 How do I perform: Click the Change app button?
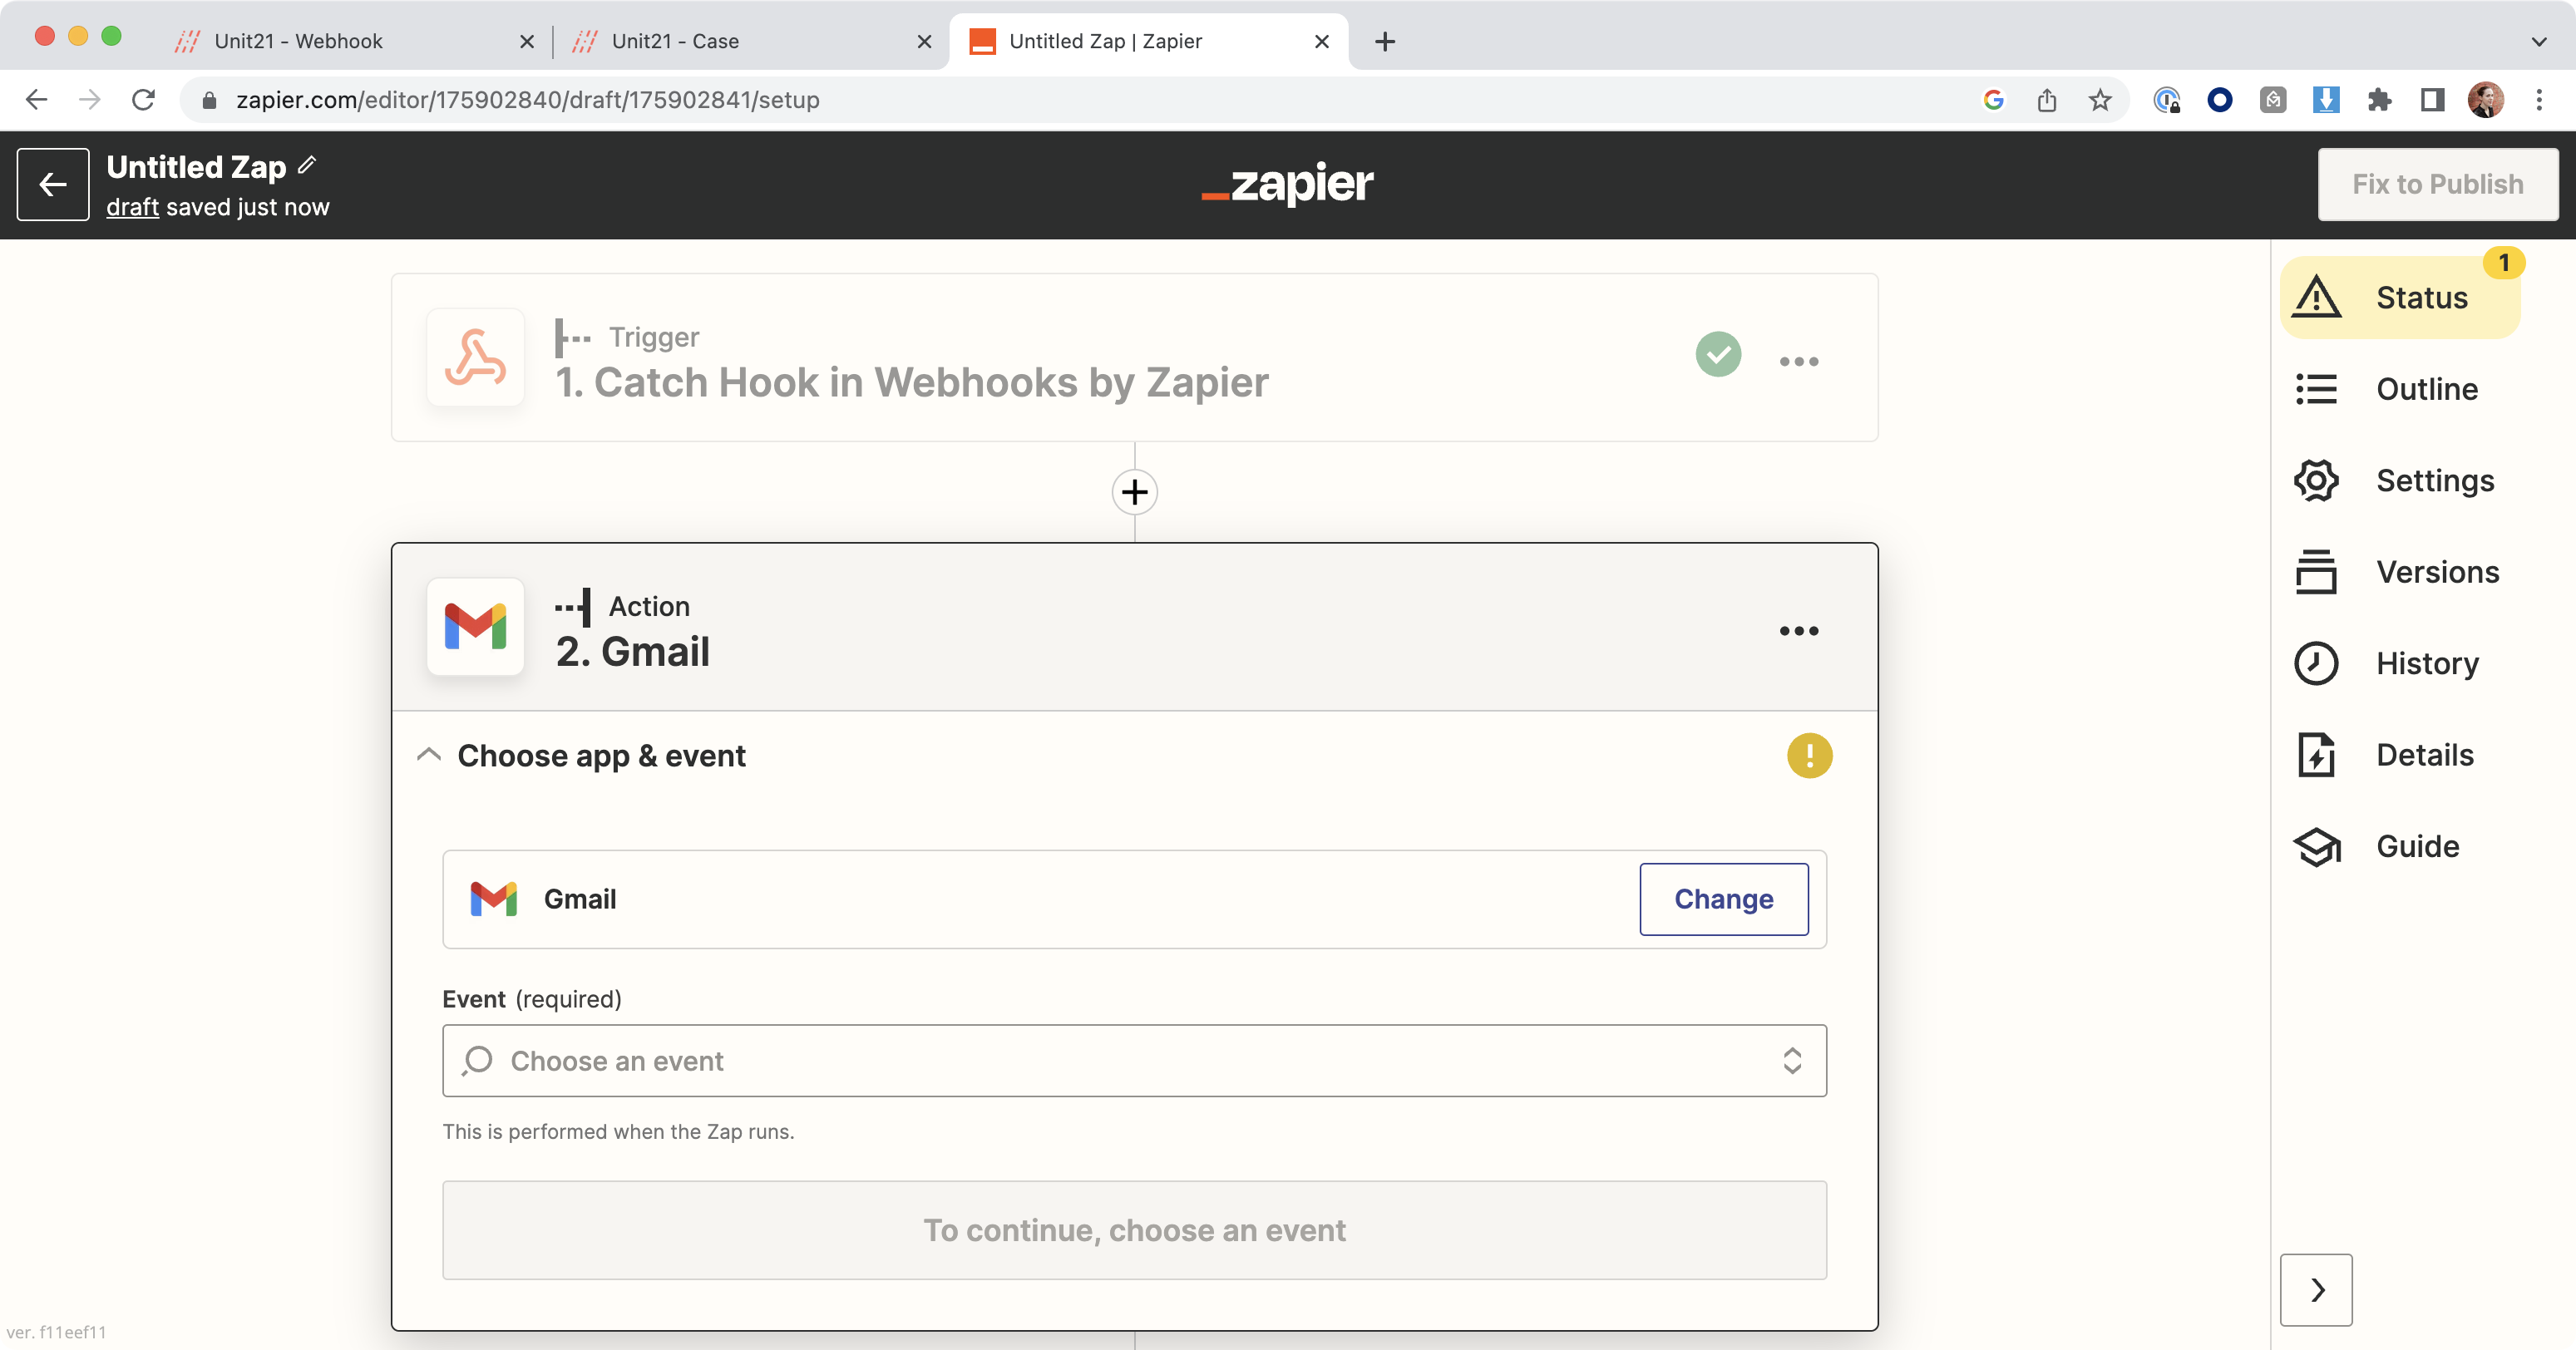click(1723, 899)
